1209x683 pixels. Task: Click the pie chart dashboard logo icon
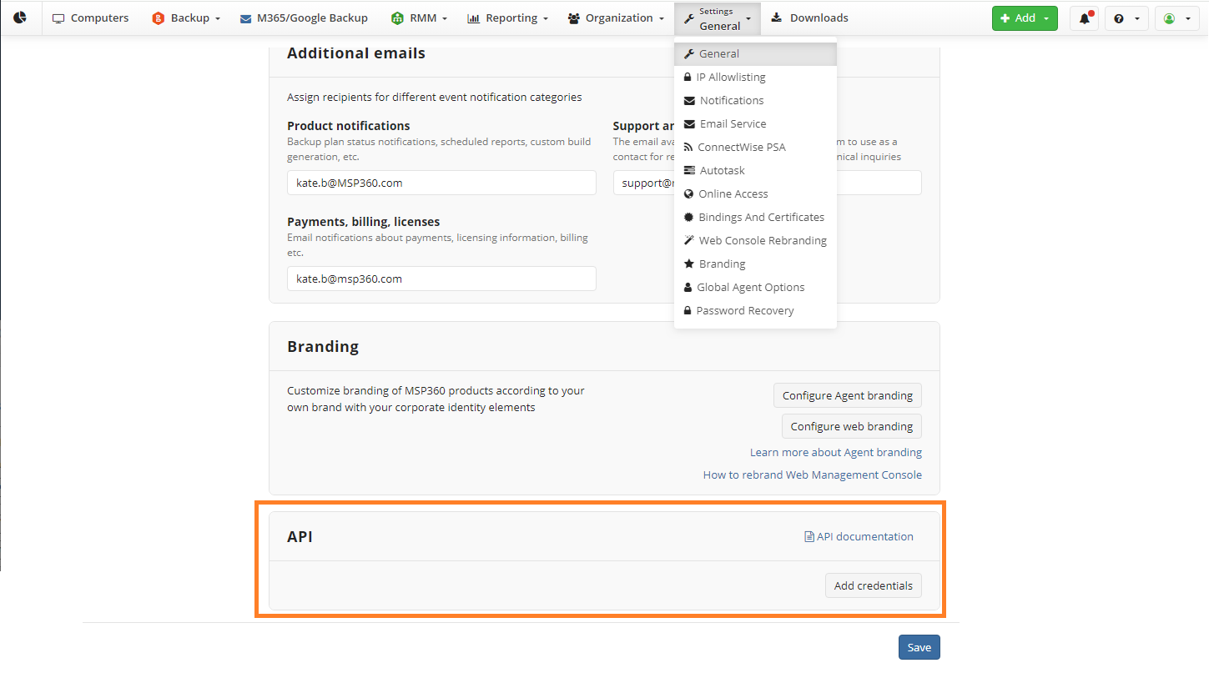coord(20,18)
